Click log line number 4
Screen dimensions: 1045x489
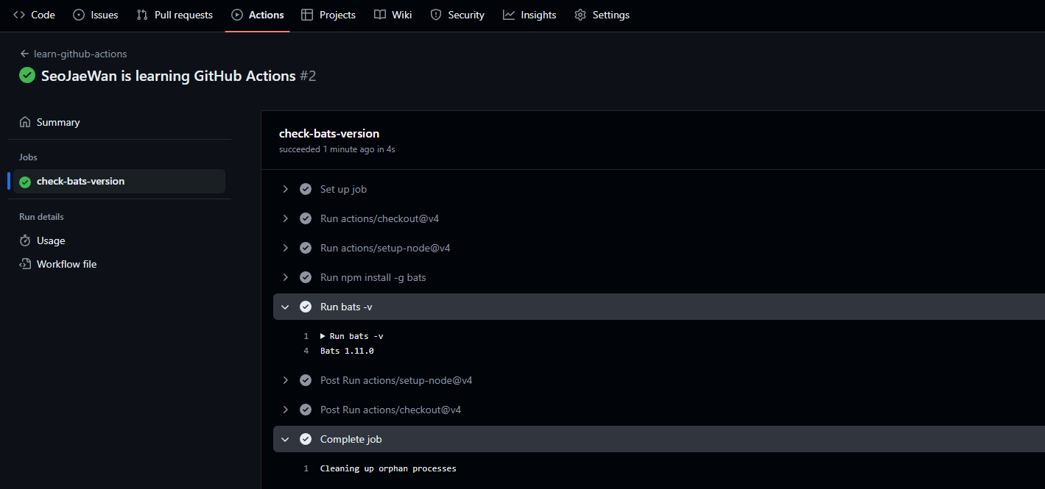306,351
